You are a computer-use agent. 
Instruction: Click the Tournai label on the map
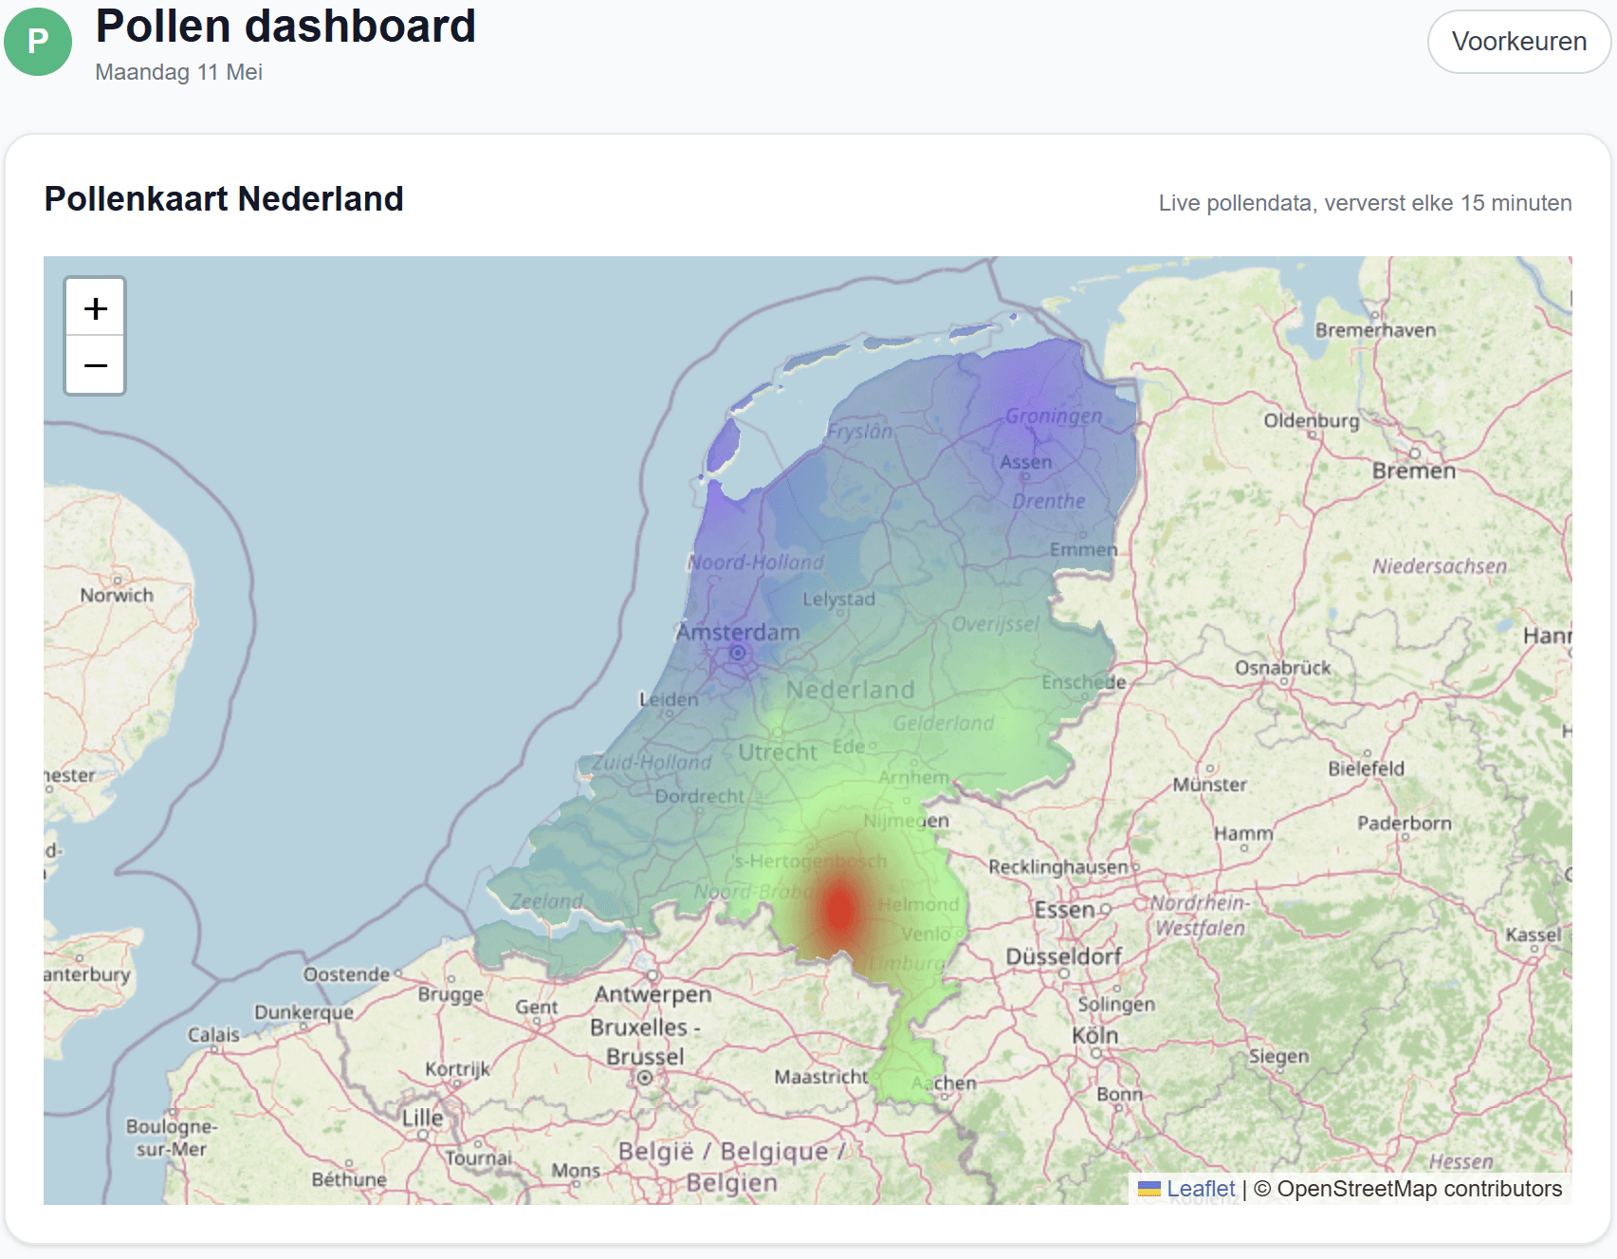[x=479, y=1157]
